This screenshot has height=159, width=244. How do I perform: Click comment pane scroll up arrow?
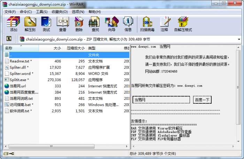point(238,47)
